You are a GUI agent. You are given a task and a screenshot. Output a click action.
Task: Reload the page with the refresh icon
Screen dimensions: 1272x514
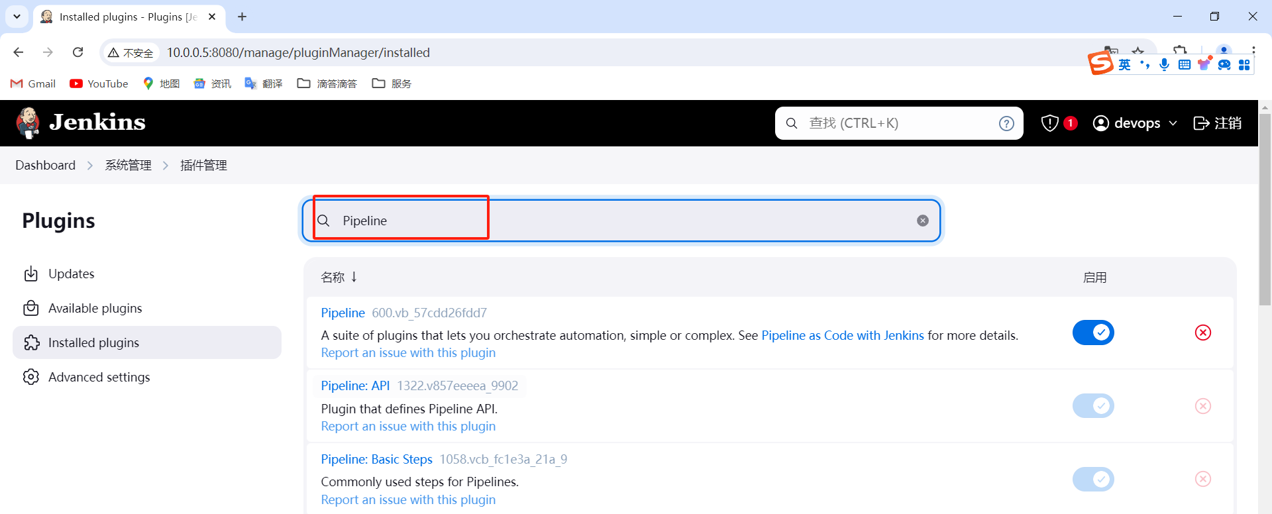(78, 52)
